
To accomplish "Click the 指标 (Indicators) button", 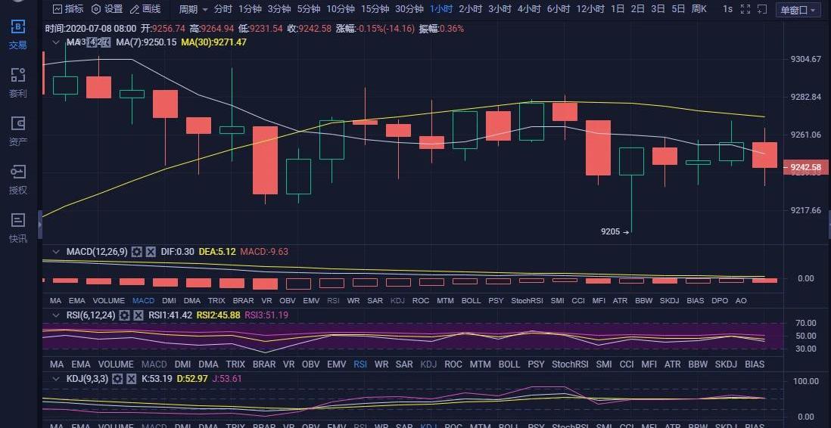I will tap(68, 9).
